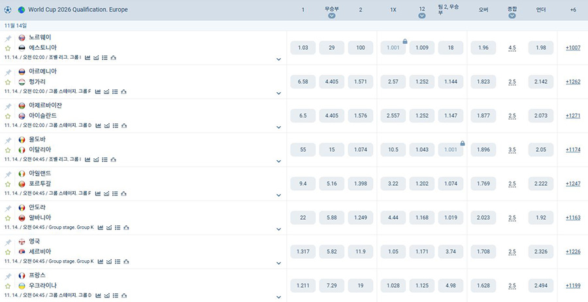588x302 pixels.
Task: Open the soccer ball sport icon
Action: coord(8,10)
